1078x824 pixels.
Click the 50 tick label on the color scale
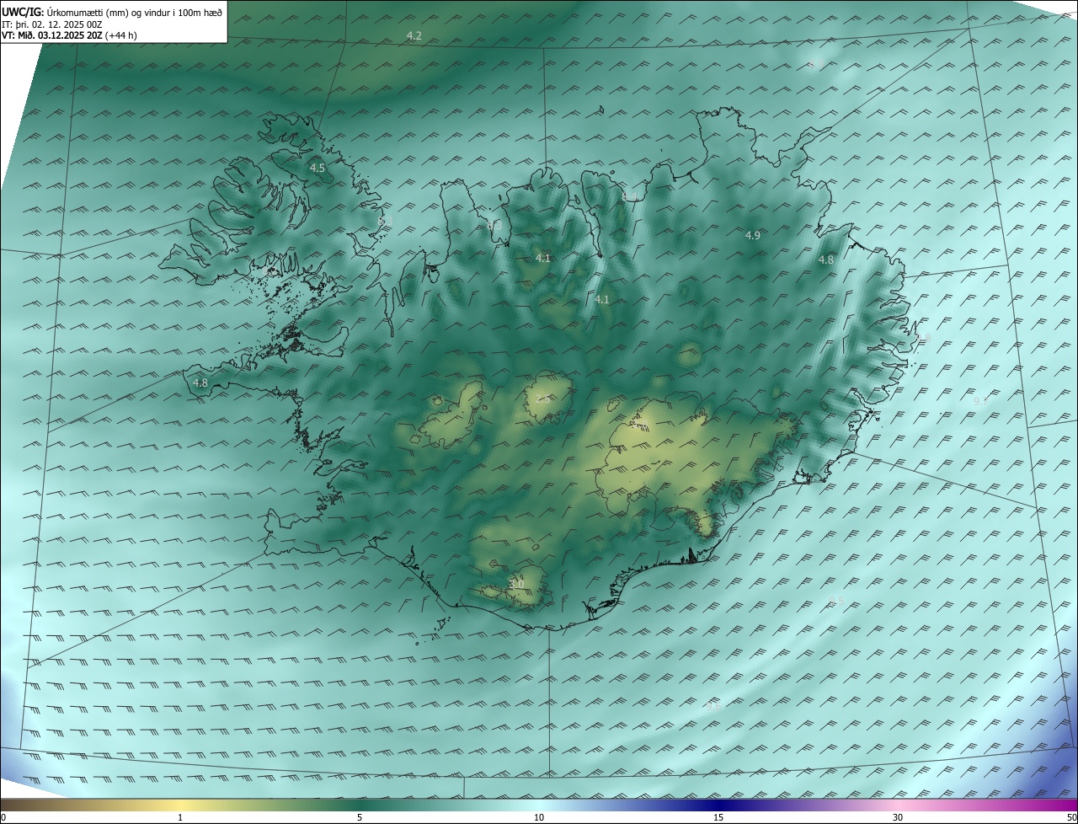click(1071, 817)
